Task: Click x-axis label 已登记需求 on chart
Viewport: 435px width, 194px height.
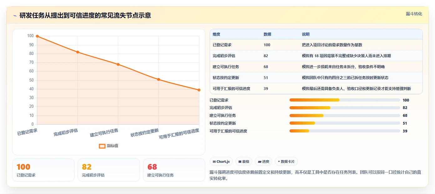Action: (x=27, y=132)
